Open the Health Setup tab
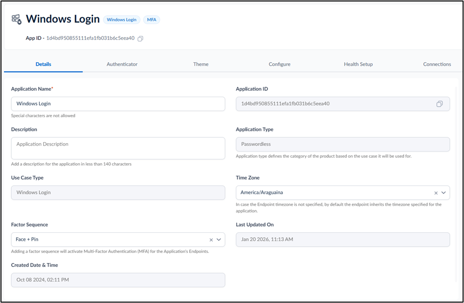This screenshot has width=464, height=303. tap(358, 64)
